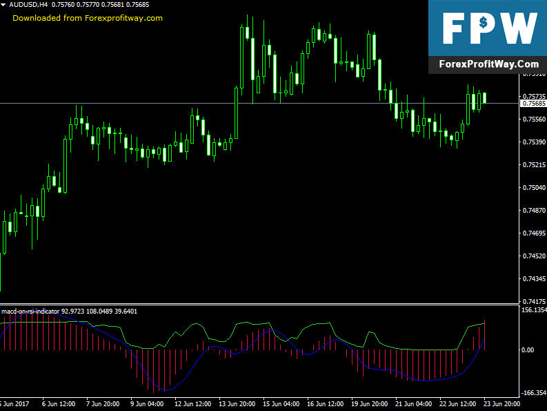Click the 22 Jun 12:00 time label
The width and height of the screenshot is (547, 411).
click(458, 404)
